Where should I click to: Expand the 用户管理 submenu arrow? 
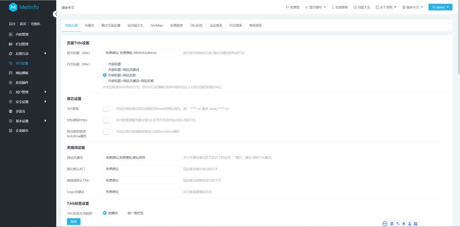pyautogui.click(x=46, y=92)
